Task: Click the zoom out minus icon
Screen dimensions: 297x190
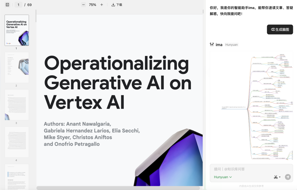Action: click(x=83, y=5)
